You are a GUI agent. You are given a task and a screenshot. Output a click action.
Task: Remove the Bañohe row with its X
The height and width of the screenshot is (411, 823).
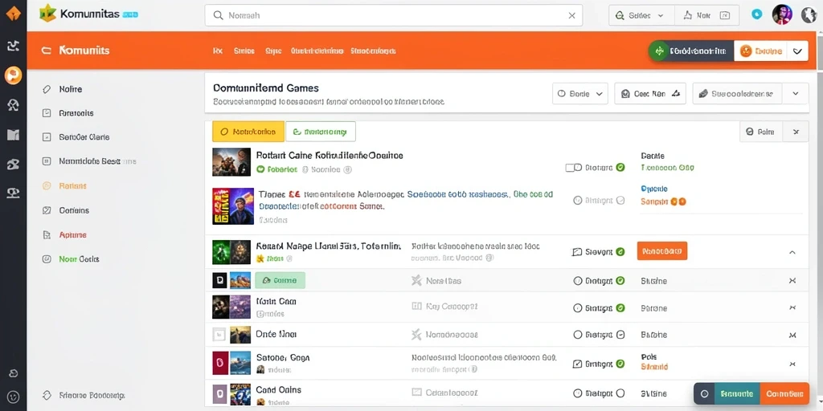[x=792, y=335]
